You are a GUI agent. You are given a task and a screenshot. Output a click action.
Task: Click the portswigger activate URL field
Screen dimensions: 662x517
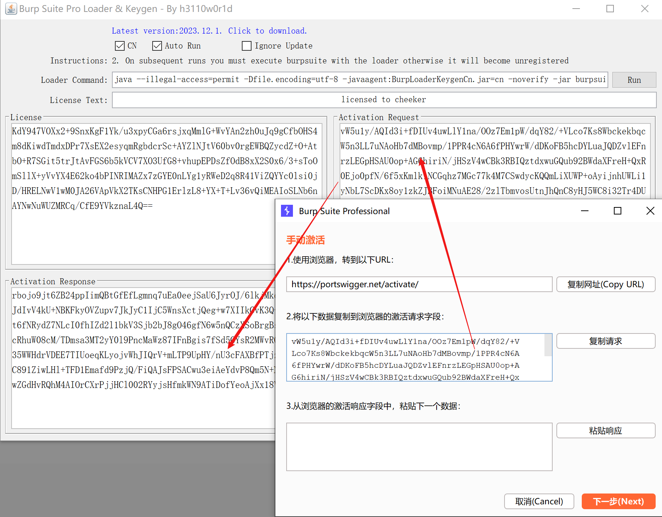419,284
